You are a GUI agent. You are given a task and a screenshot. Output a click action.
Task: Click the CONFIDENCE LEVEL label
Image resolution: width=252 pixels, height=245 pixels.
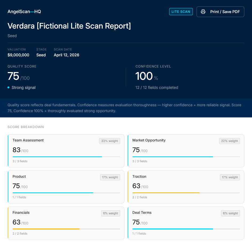pos(153,66)
